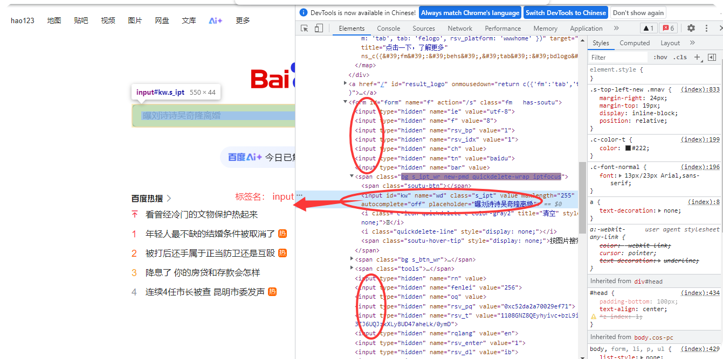The width and height of the screenshot is (723, 359).
Task: Open the Memory tab
Action: 546,29
